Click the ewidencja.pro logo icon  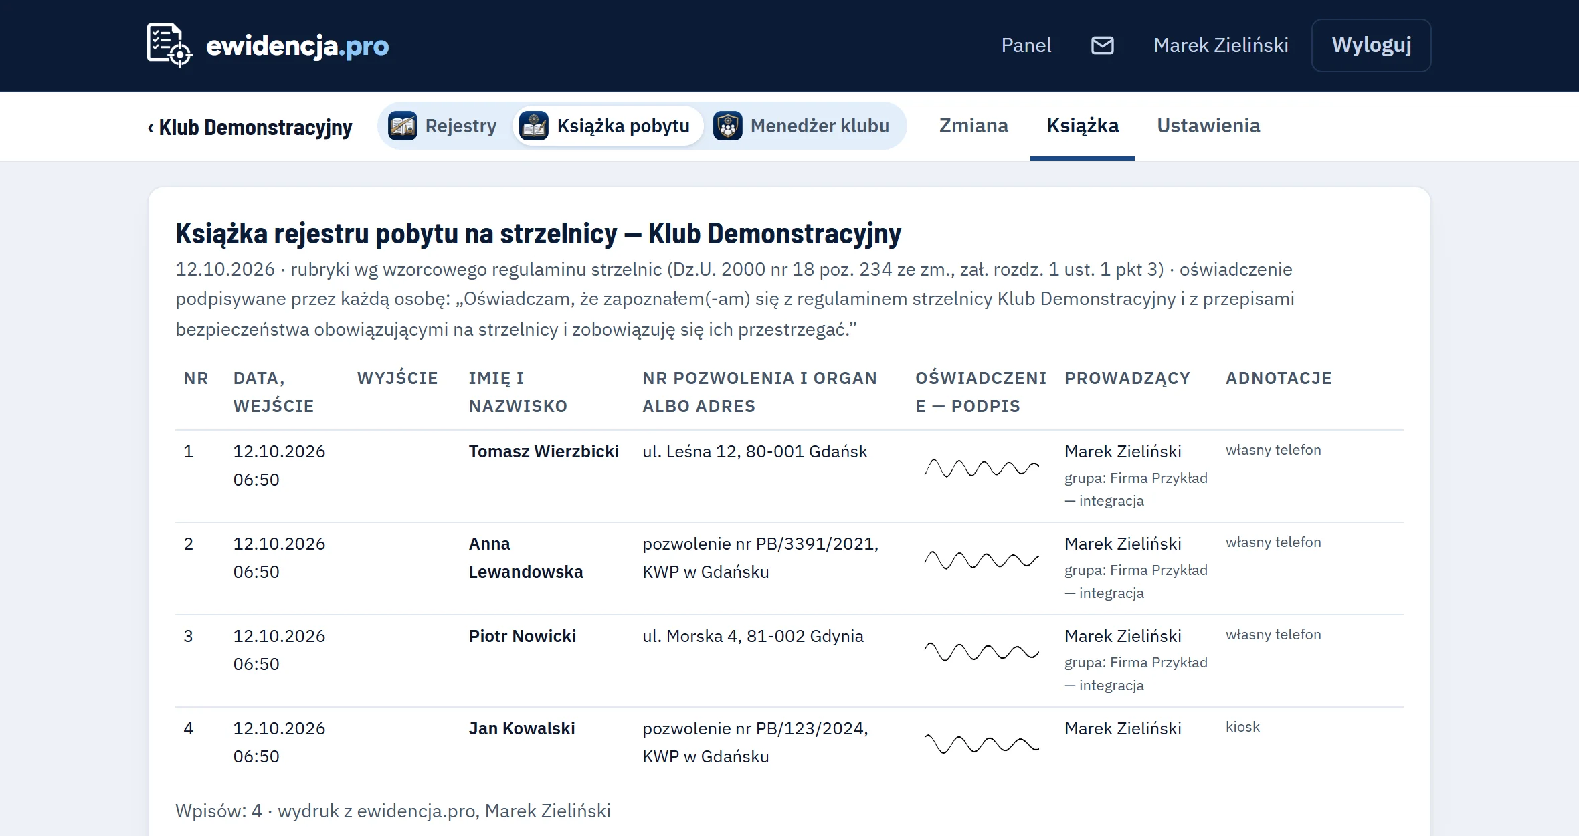click(169, 45)
